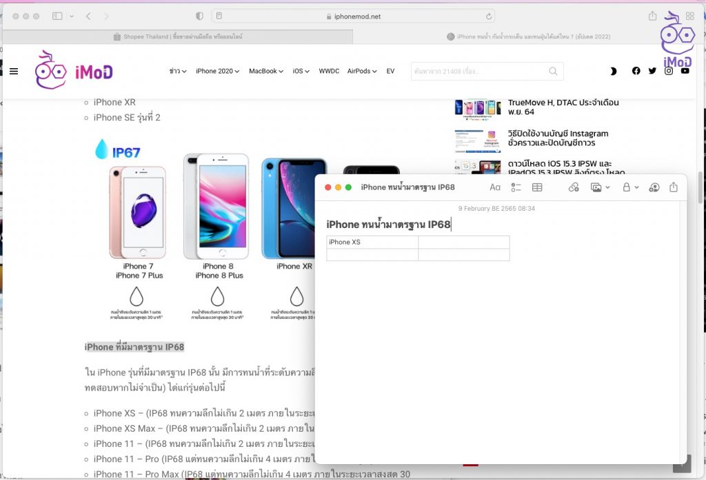This screenshot has width=706, height=480.
Task: Click the iPhone XS table cell
Action: (x=372, y=242)
